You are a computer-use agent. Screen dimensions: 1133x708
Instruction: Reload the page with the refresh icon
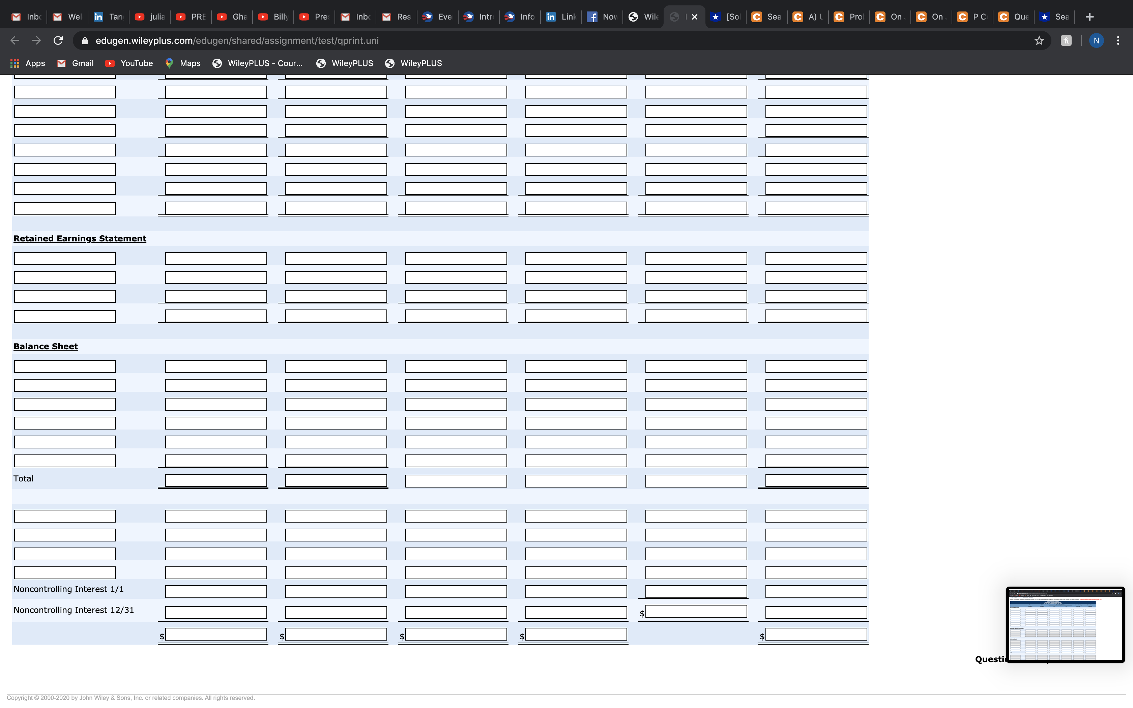[58, 41]
